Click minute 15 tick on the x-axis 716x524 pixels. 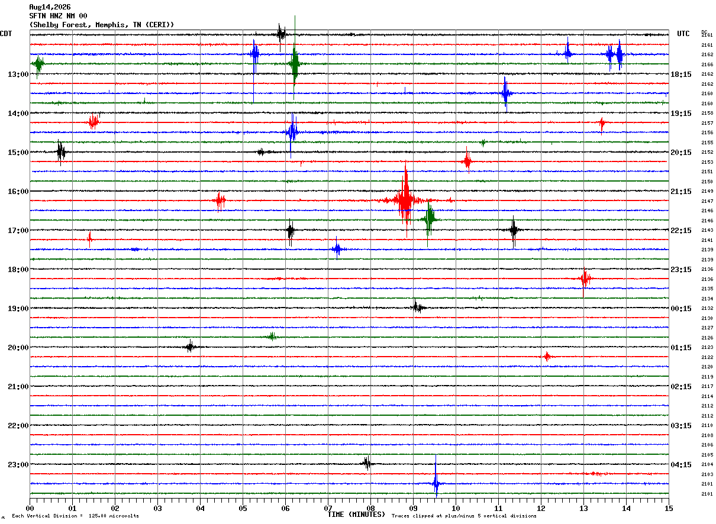(669, 508)
